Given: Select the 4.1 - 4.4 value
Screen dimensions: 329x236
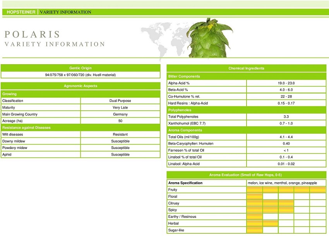Looking at the screenshot, I should [286, 137].
